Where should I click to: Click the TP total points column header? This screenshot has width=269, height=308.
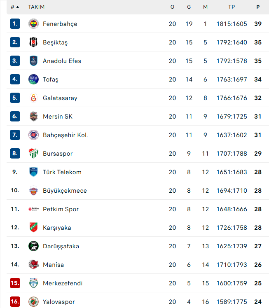click(x=232, y=7)
